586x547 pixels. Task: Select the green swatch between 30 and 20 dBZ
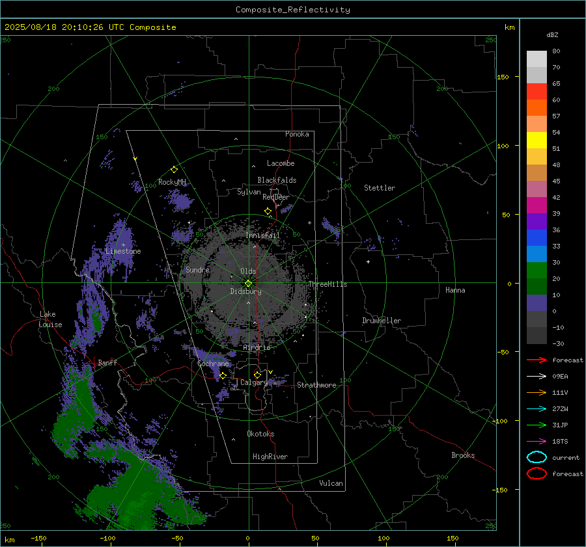[x=537, y=271]
